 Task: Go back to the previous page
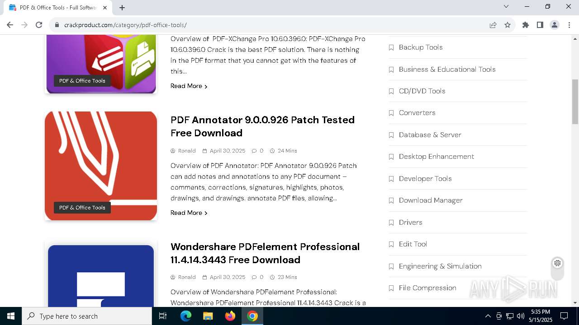tap(10, 25)
